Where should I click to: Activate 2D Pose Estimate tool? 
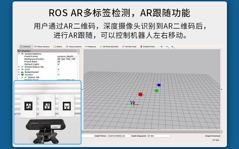(x=109, y=46)
